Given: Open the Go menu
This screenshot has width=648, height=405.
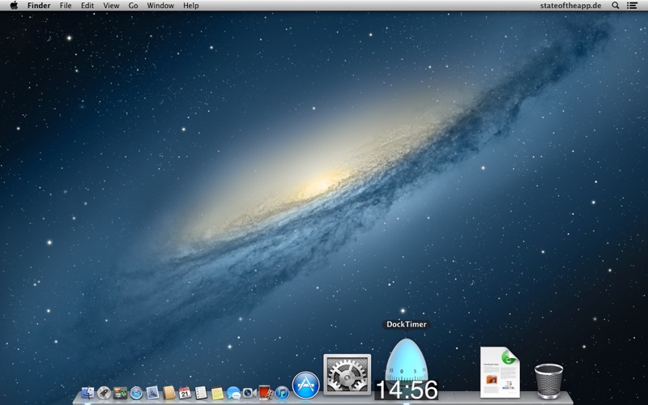Looking at the screenshot, I should point(133,6).
